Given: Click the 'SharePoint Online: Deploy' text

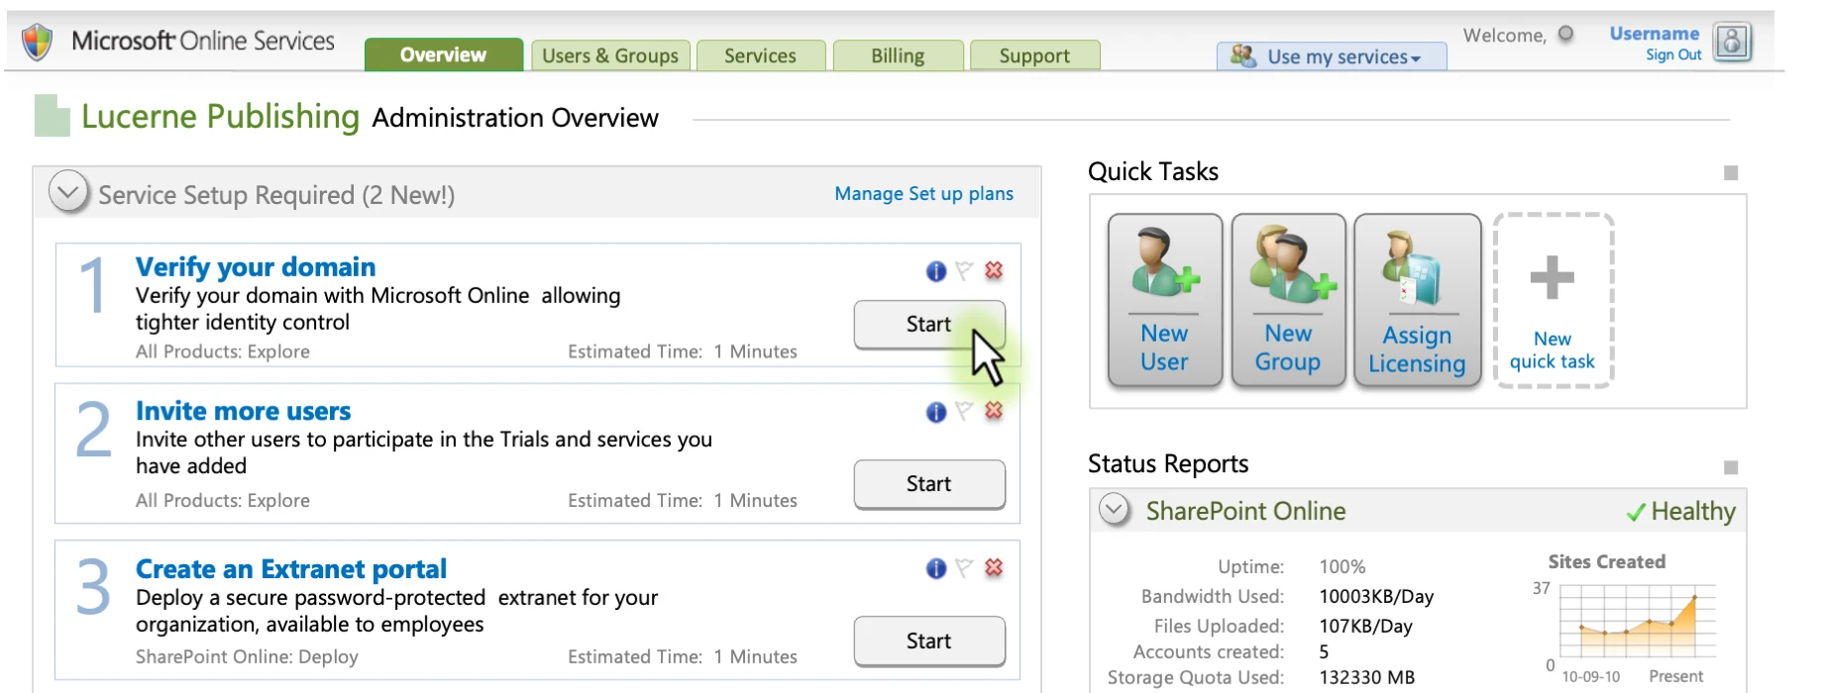Looking at the screenshot, I should (x=247, y=656).
